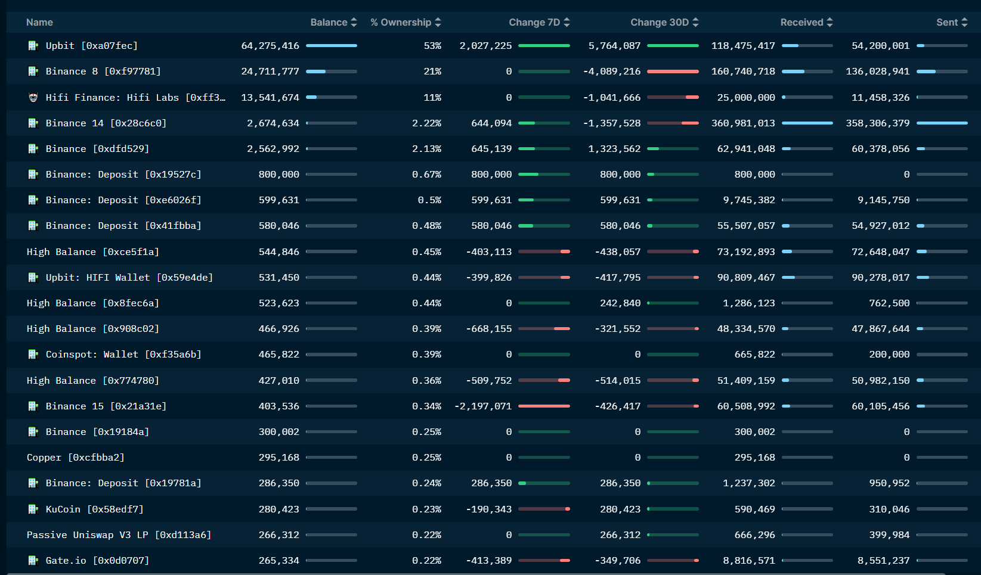Click the icon beside Binance 15

pos(33,406)
